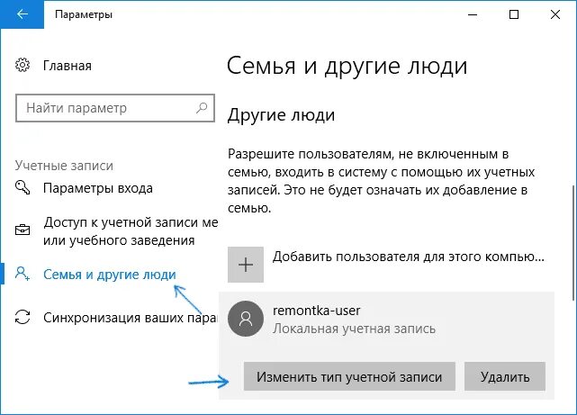Select Семья и другие люди menu item
Image resolution: width=577 pixels, height=415 pixels.
click(109, 274)
